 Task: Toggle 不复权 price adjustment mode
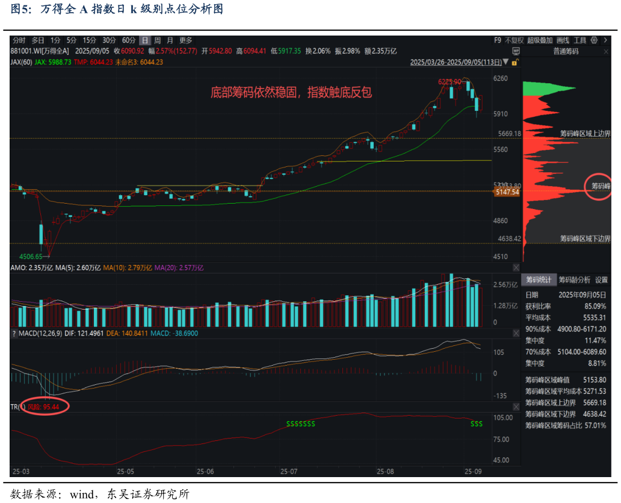tap(514, 40)
